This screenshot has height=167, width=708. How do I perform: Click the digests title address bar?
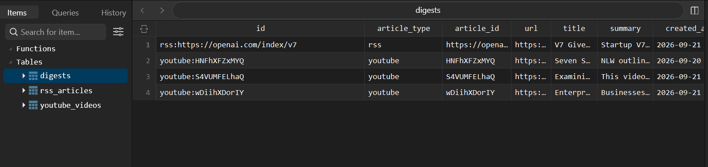[x=428, y=10]
